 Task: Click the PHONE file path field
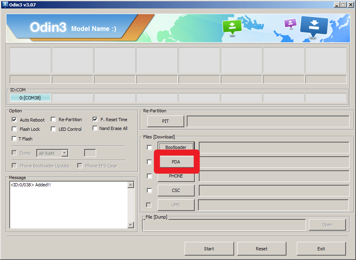point(274,176)
